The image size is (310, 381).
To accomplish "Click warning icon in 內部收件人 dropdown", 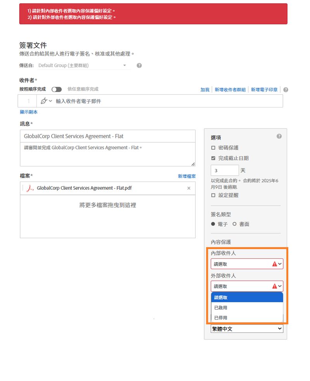I will [275, 264].
